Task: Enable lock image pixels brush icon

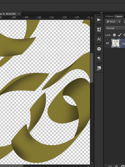Action: (x=120, y=35)
